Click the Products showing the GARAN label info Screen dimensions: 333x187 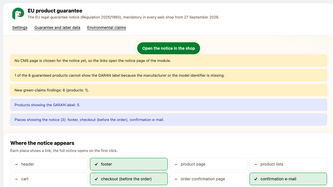tap(169, 105)
